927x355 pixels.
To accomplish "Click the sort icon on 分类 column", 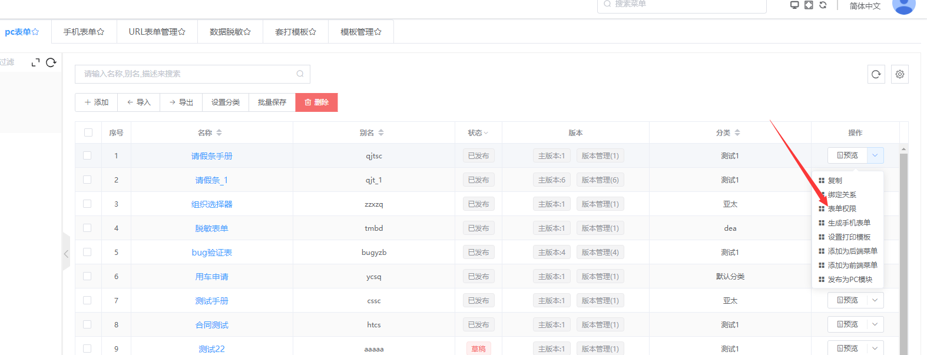I will coord(737,133).
